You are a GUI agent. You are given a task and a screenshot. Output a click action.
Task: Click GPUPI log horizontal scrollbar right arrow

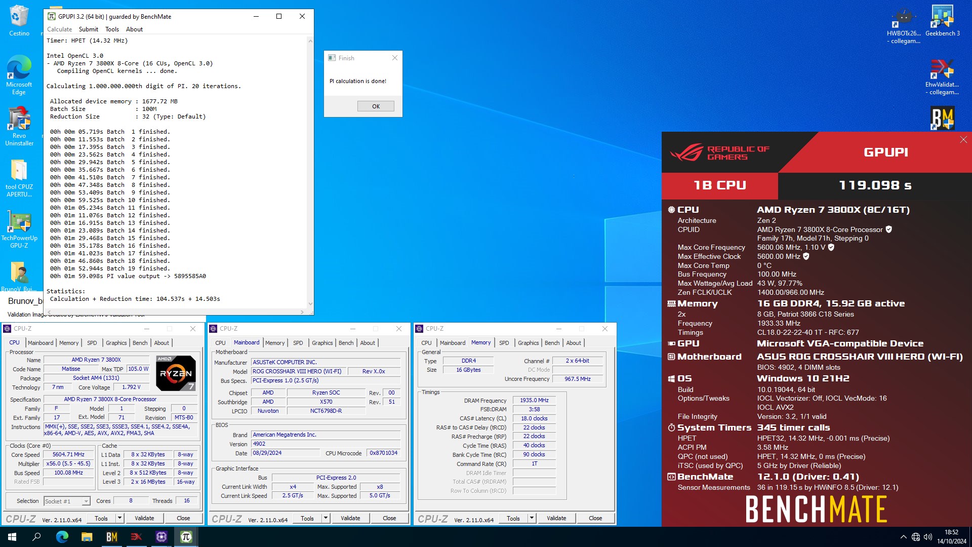click(302, 312)
